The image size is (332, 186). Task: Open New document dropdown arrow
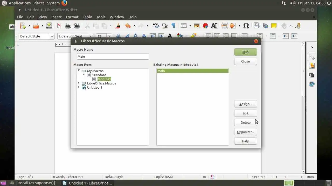29,26
